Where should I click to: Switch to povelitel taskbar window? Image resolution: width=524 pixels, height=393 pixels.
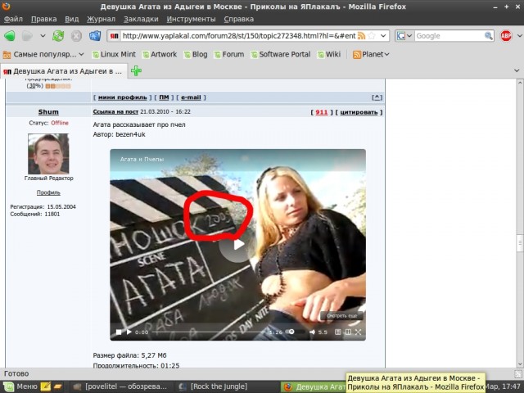(121, 386)
